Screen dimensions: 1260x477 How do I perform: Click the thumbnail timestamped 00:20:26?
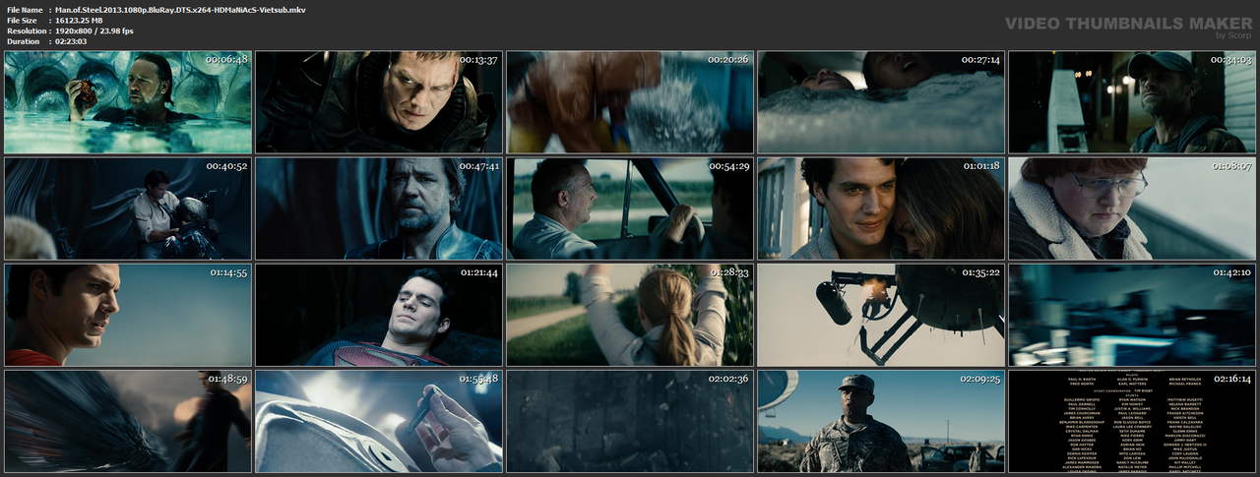click(x=629, y=102)
